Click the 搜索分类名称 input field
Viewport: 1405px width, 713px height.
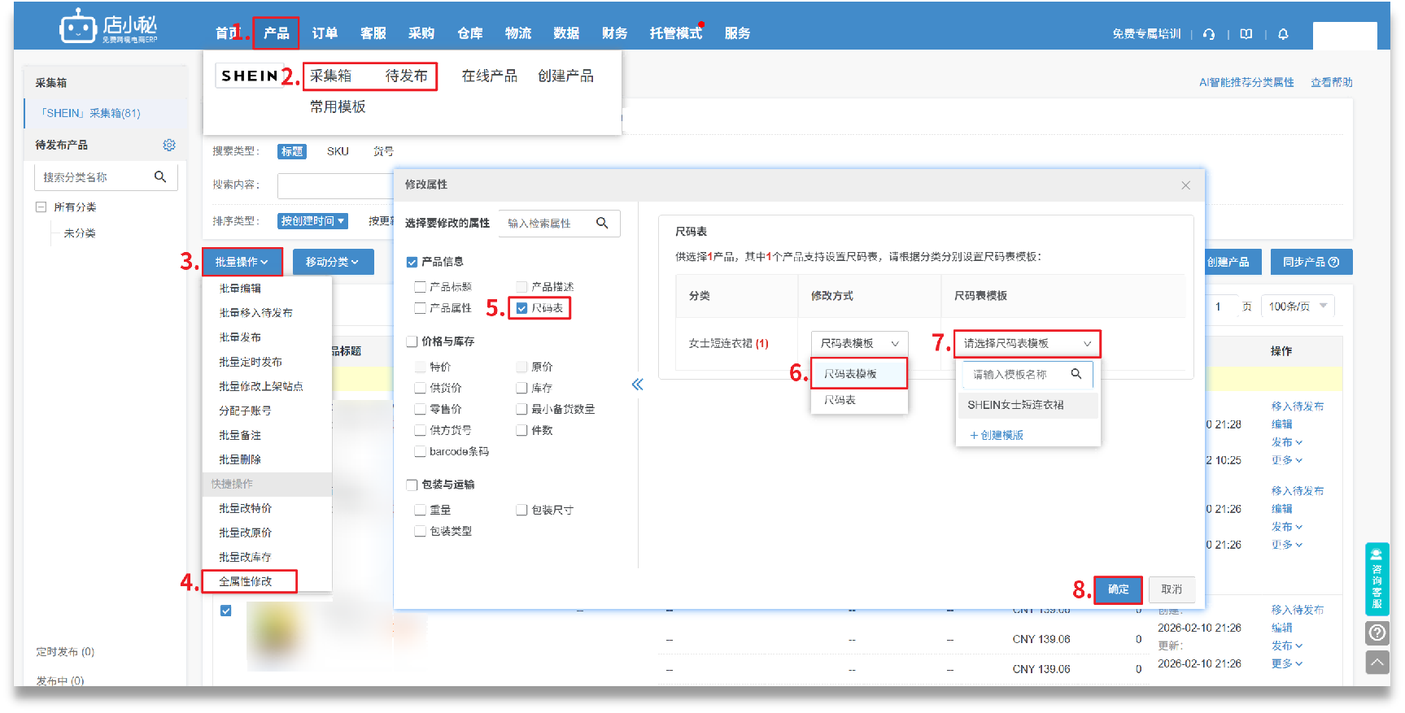tap(94, 177)
